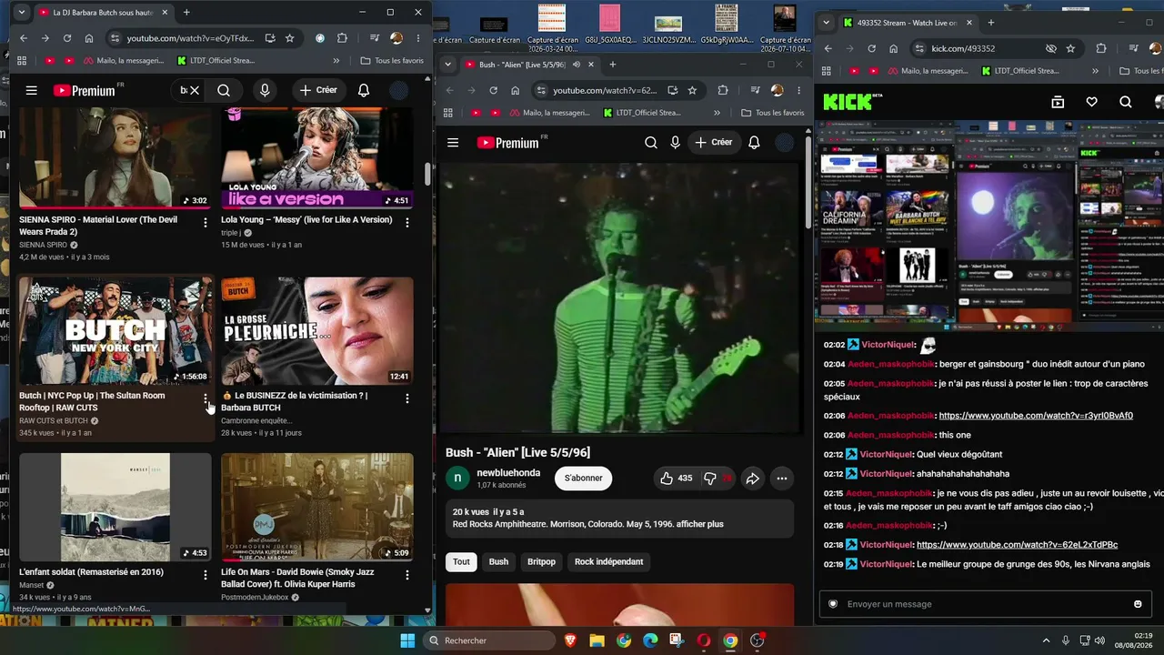The width and height of the screenshot is (1164, 655).
Task: Reload the Barbara Butch YouTube page
Action: 67,38
